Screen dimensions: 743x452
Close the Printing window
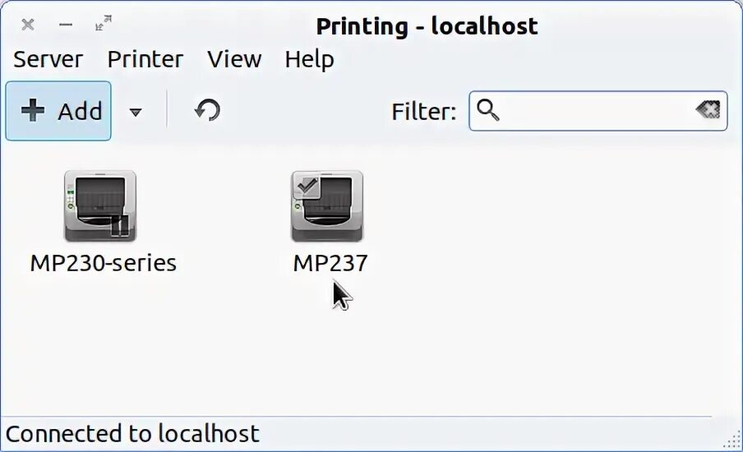tap(28, 24)
